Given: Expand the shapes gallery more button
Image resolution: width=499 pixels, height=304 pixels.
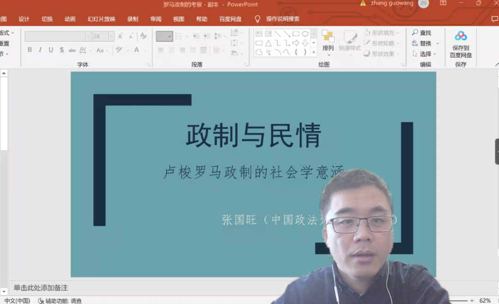Looking at the screenshot, I should tap(314, 53).
